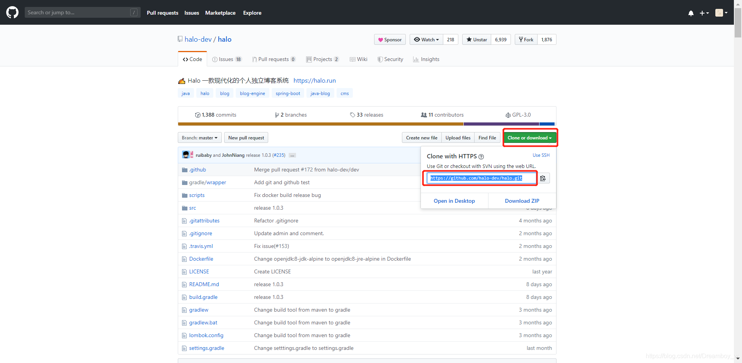The width and height of the screenshot is (742, 363).
Task: Click the Fork button
Action: tap(526, 39)
